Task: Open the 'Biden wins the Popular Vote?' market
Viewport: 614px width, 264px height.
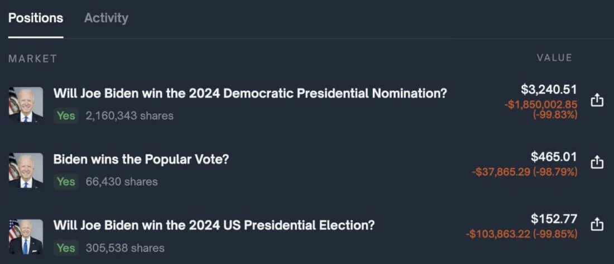Action: tap(141, 159)
